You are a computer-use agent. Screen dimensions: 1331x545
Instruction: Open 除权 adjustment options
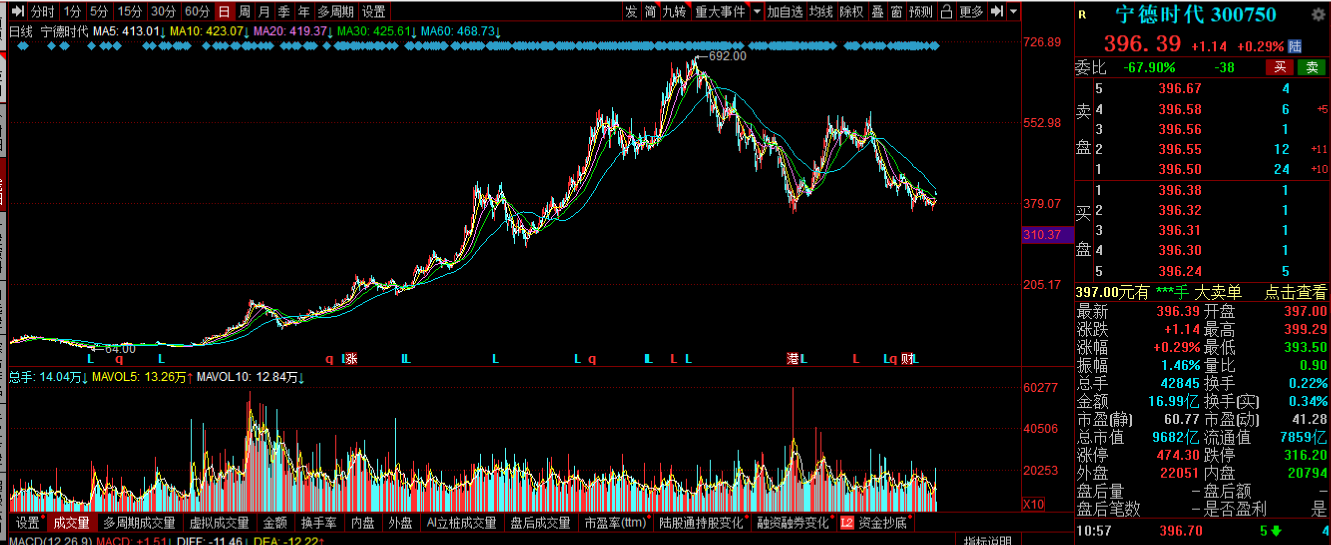click(851, 11)
